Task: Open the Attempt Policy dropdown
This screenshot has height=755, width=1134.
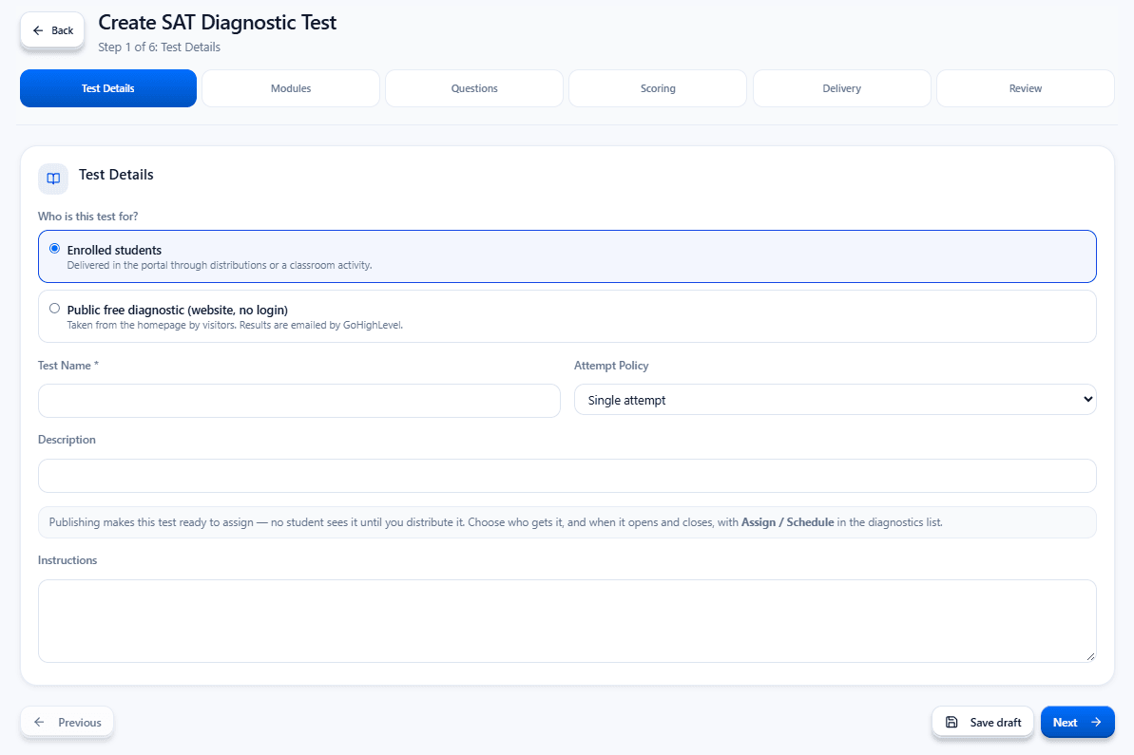Action: point(835,400)
